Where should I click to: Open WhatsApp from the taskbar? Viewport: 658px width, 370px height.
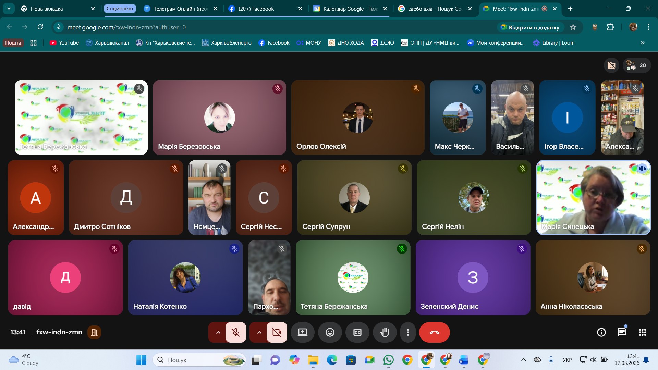[x=388, y=360]
